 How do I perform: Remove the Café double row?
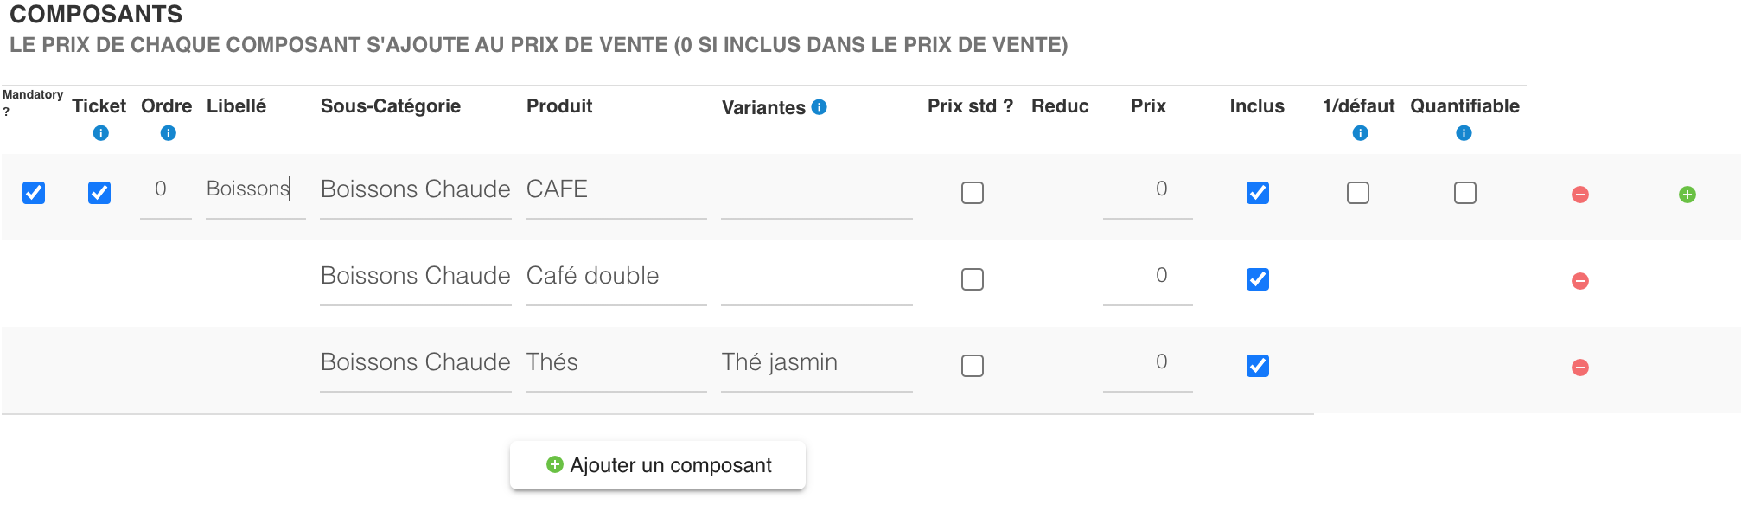coord(1579,281)
